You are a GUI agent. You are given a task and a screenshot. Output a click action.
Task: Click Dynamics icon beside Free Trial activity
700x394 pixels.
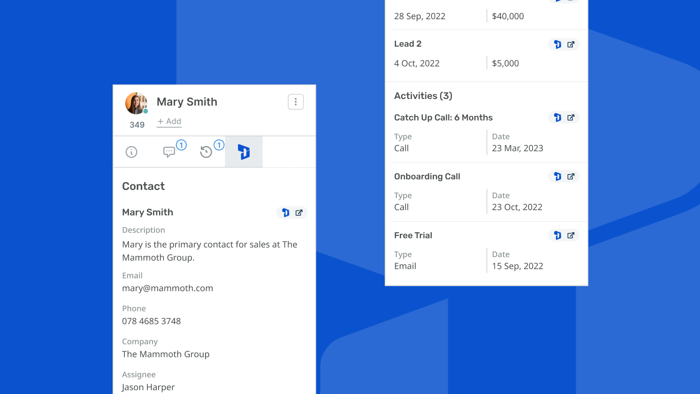coord(557,235)
